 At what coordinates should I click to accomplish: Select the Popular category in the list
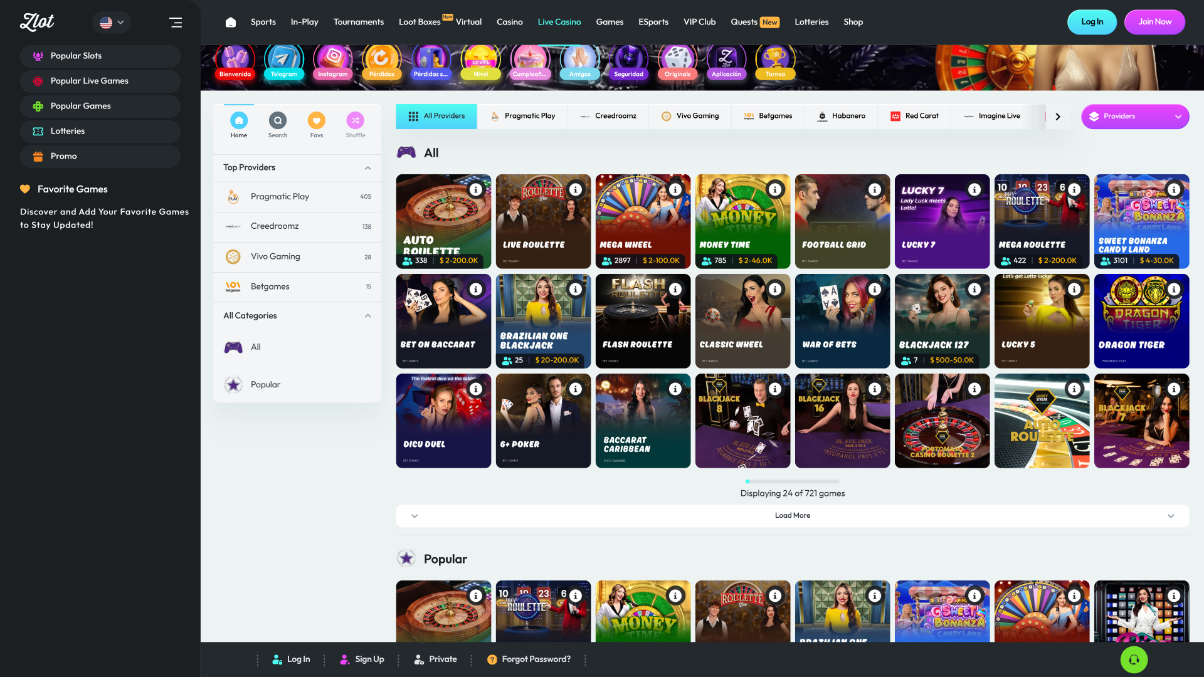(x=297, y=385)
